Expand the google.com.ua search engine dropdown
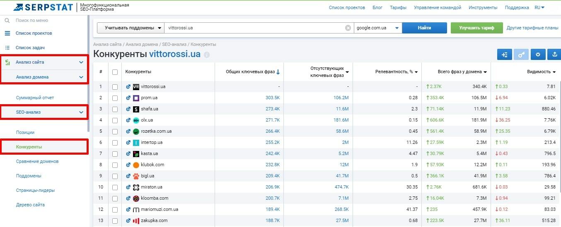The width and height of the screenshot is (561, 227). click(x=377, y=28)
